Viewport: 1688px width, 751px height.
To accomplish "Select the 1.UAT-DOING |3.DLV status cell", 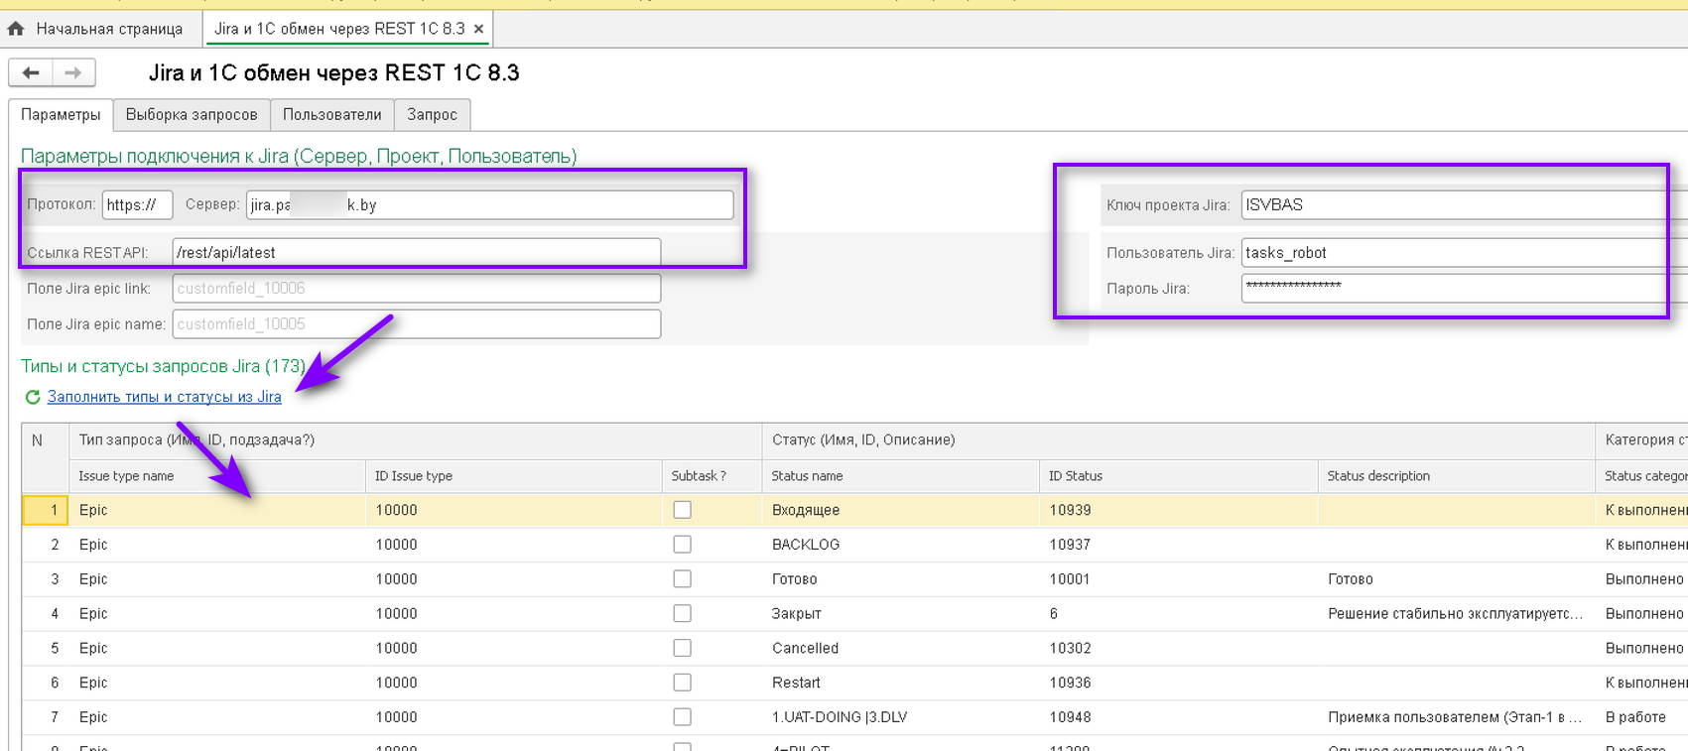I will tap(900, 717).
